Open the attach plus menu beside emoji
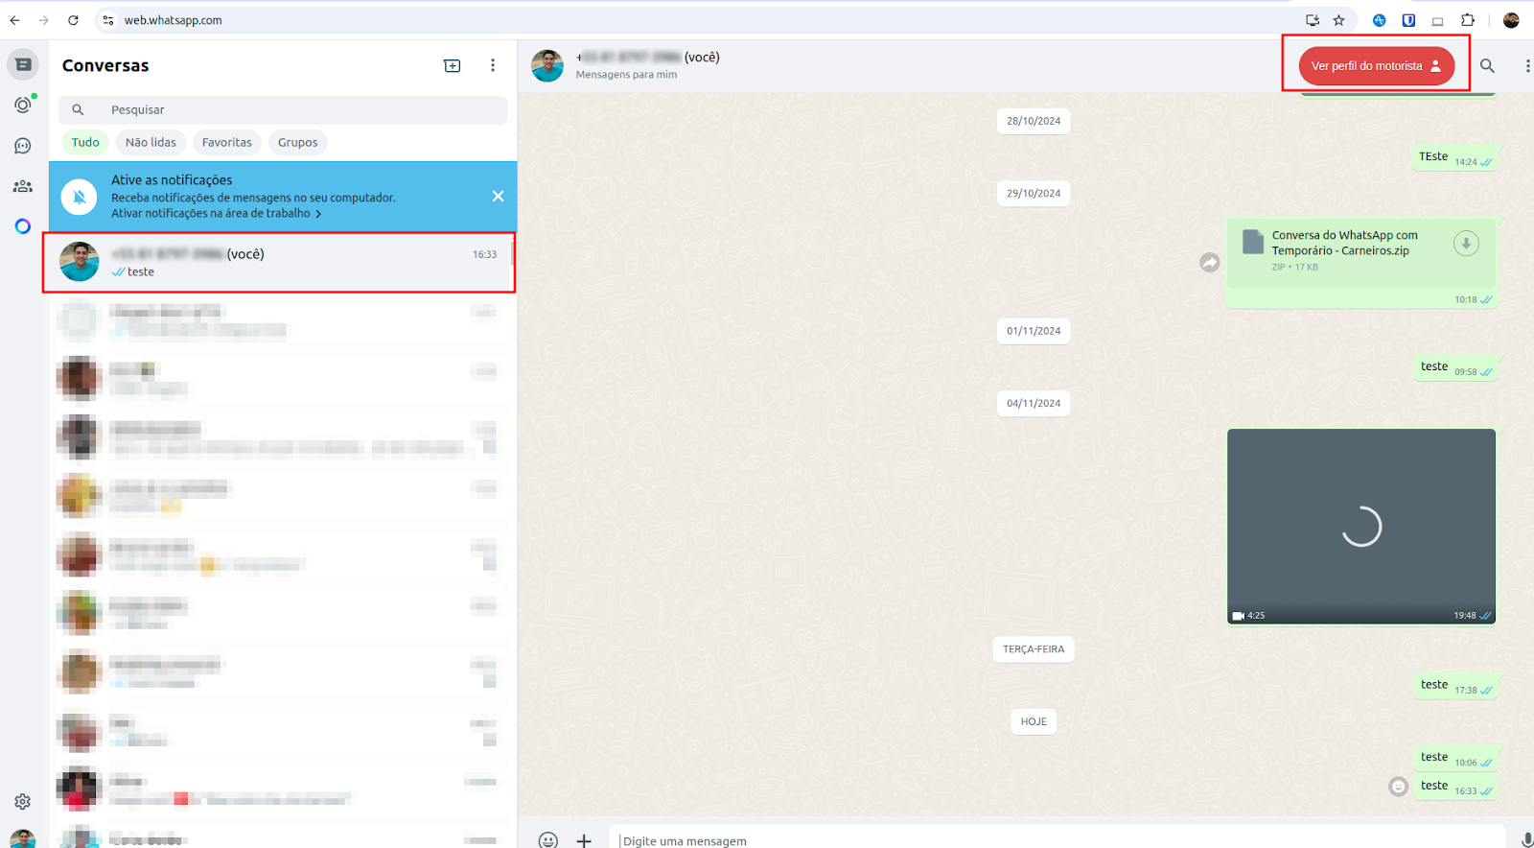Image resolution: width=1534 pixels, height=848 pixels. click(x=584, y=840)
